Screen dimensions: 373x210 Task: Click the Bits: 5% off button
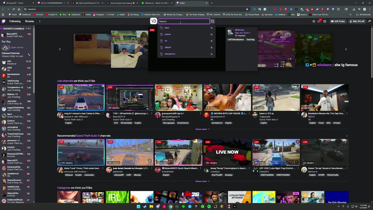pos(357,21)
